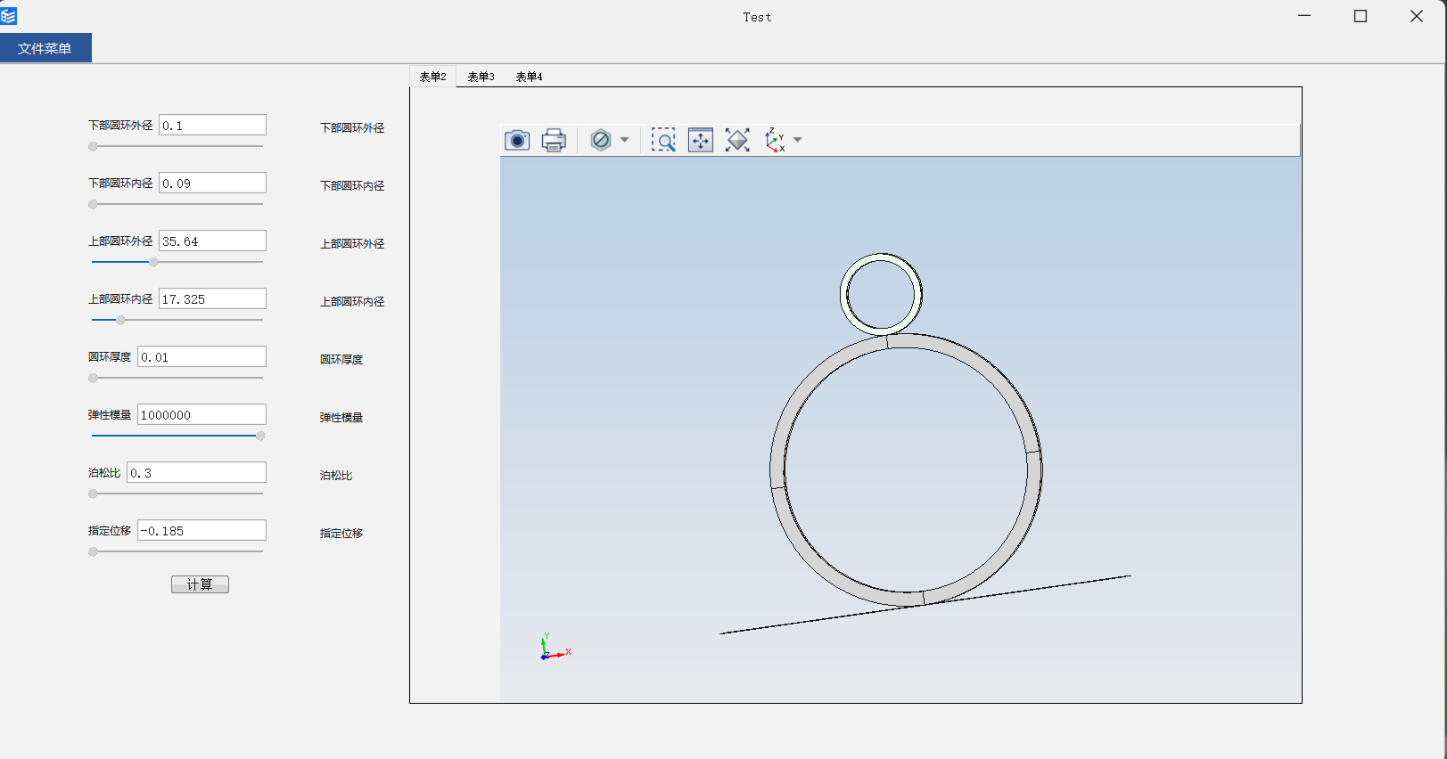Image resolution: width=1447 pixels, height=759 pixels.
Task: Click the 上部圆环内径 slider handle
Action: pos(120,320)
